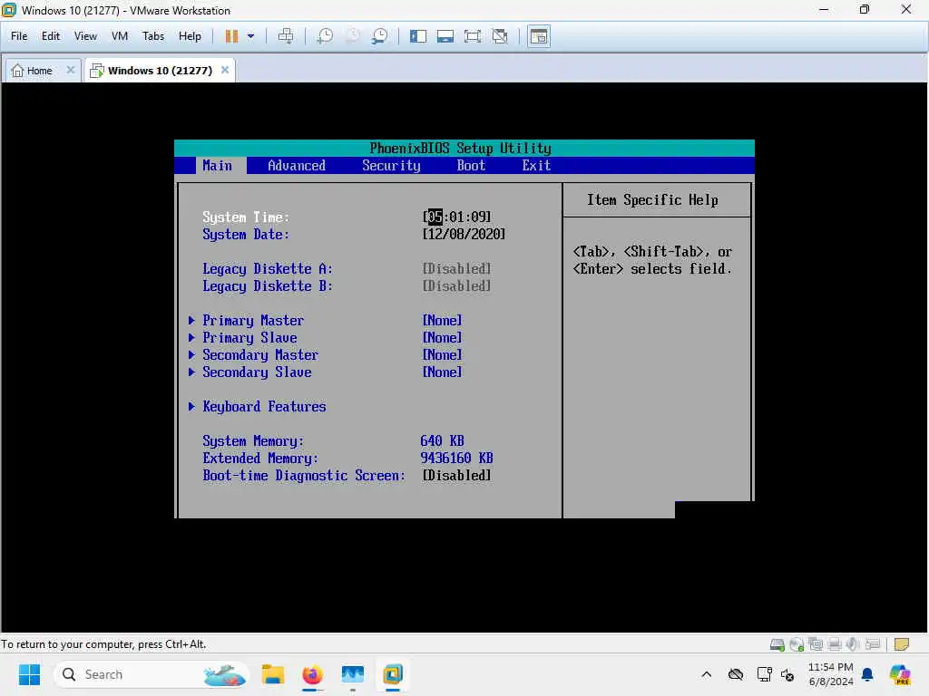The width and height of the screenshot is (929, 696).
Task: Expand the Secondary Slave submenu arrow
Action: point(191,372)
